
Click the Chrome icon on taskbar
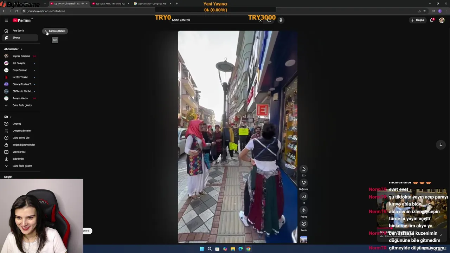[248, 249]
